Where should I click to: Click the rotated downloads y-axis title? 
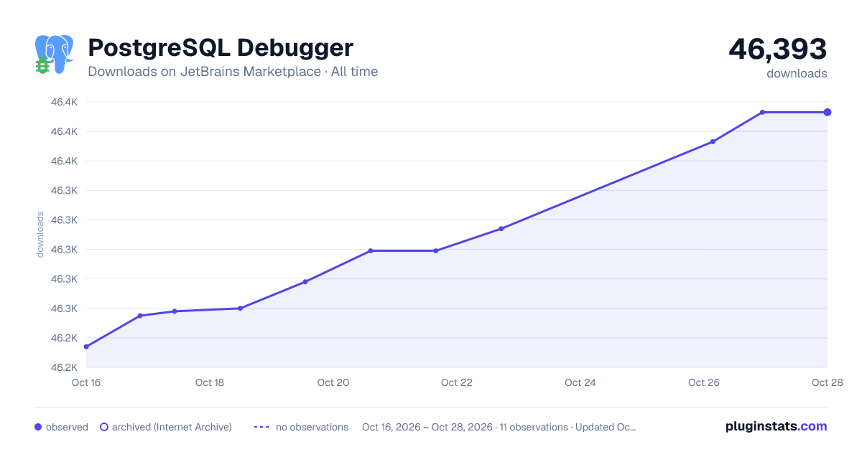point(40,234)
